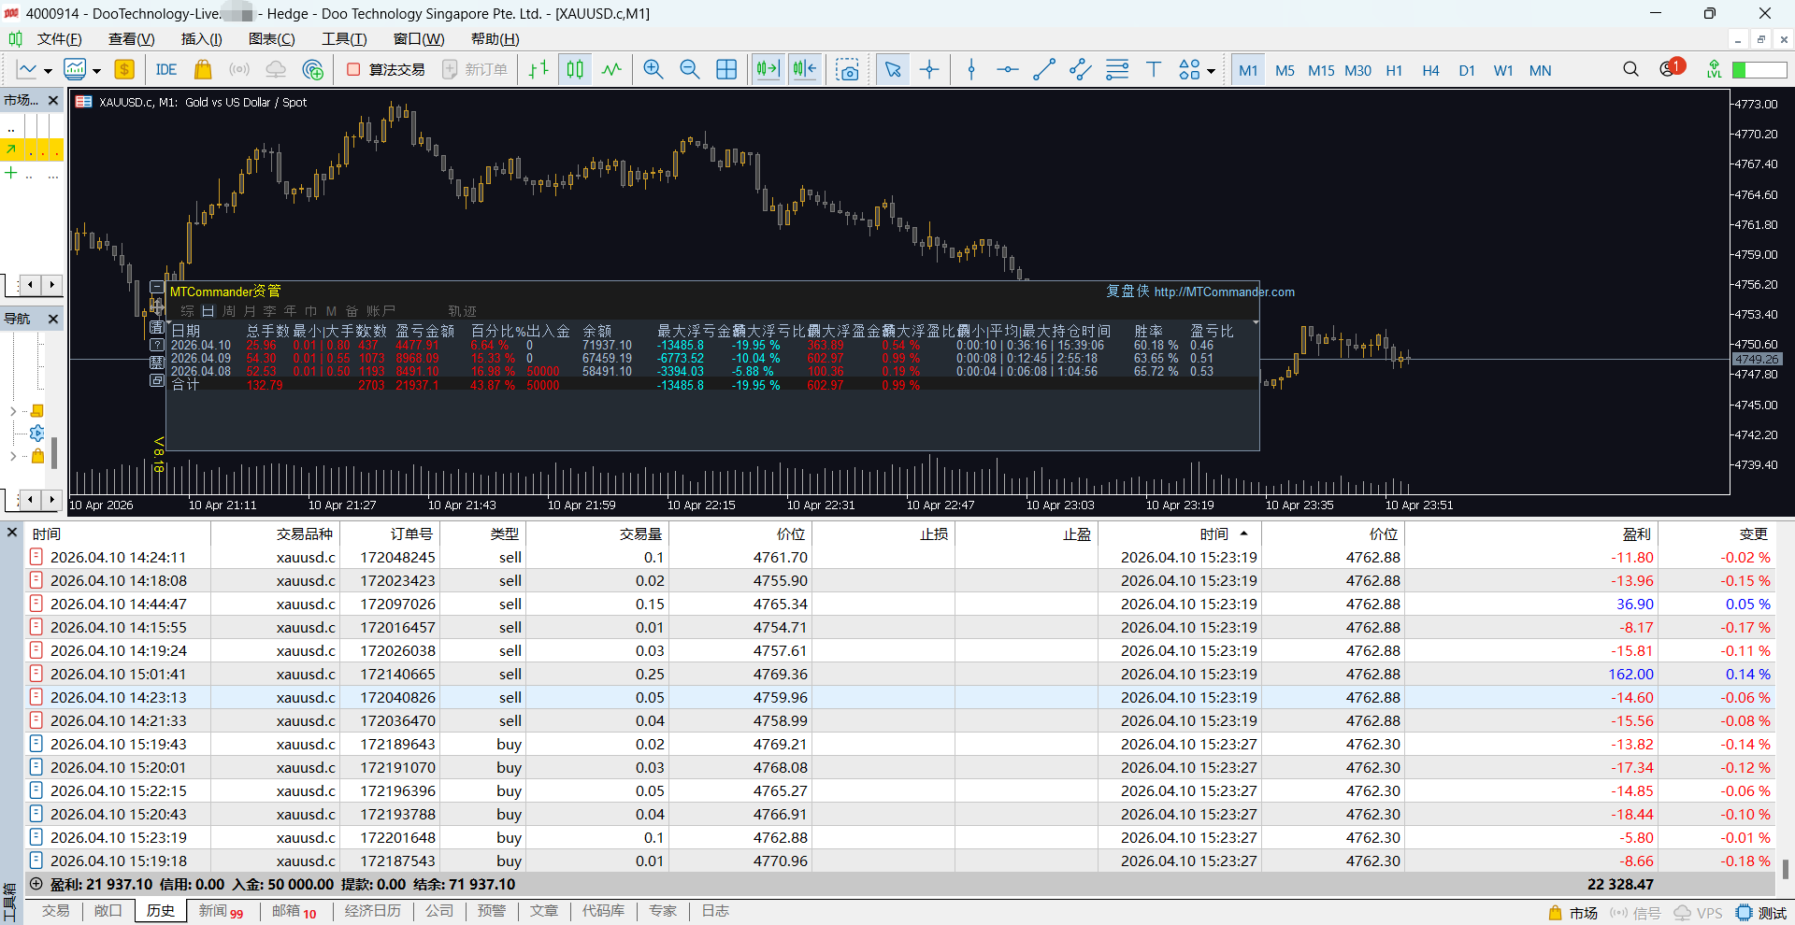Toggle candlestick chart display mode
1795x925 pixels.
coord(575,70)
